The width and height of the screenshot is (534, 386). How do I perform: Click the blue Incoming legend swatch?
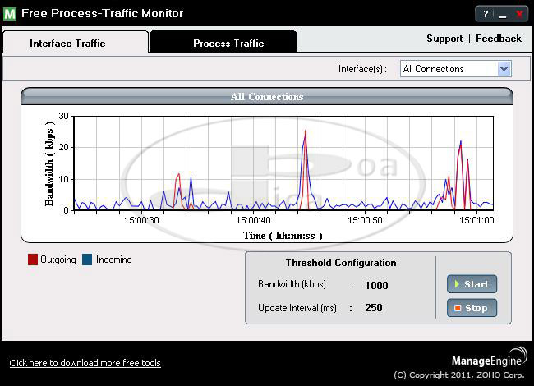[87, 260]
